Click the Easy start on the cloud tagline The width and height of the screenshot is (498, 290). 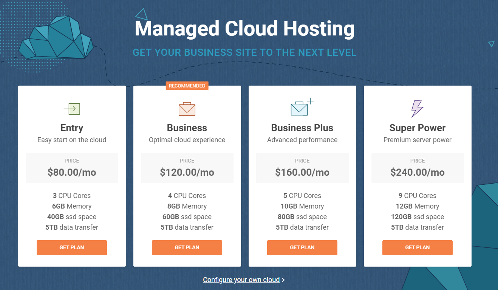click(72, 140)
